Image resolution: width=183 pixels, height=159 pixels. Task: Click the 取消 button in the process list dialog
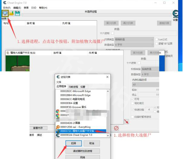pyautogui.click(x=92, y=143)
